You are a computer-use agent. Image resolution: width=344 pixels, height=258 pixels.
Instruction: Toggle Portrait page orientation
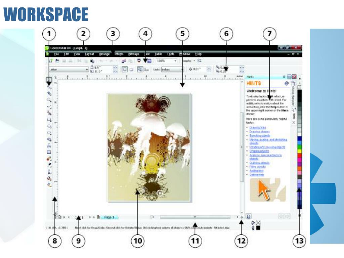coord(125,70)
